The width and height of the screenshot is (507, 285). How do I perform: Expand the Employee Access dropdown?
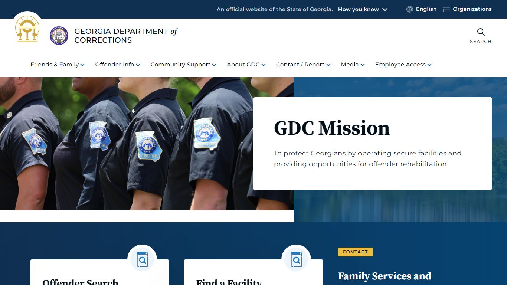(x=403, y=65)
